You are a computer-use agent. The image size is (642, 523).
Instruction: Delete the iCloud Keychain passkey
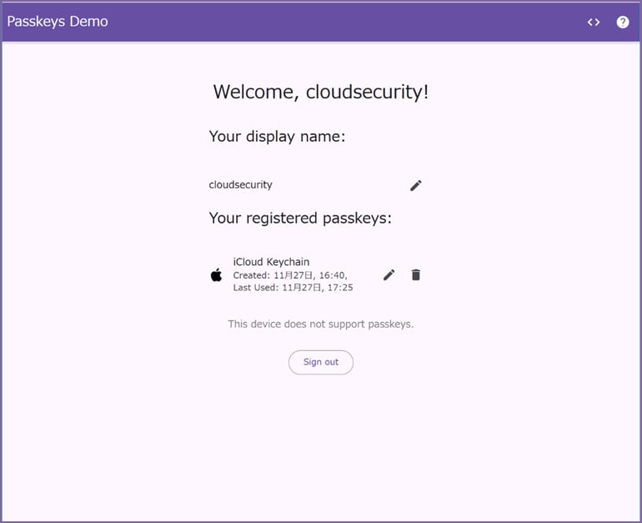[415, 274]
